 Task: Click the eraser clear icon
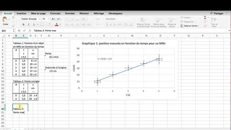pyautogui.click(x=205, y=26)
